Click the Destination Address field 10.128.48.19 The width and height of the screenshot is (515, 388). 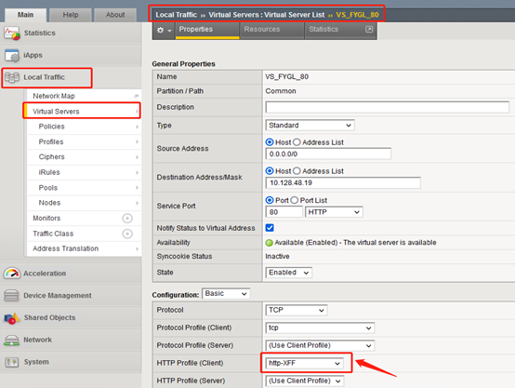pyautogui.click(x=343, y=182)
